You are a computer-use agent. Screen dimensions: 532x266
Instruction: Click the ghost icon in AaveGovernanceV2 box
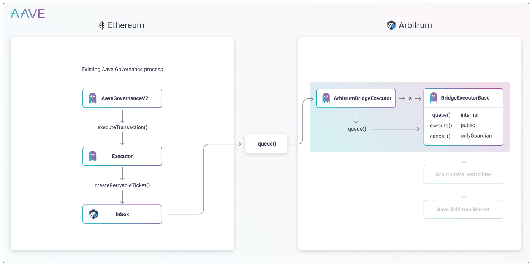coord(93,98)
